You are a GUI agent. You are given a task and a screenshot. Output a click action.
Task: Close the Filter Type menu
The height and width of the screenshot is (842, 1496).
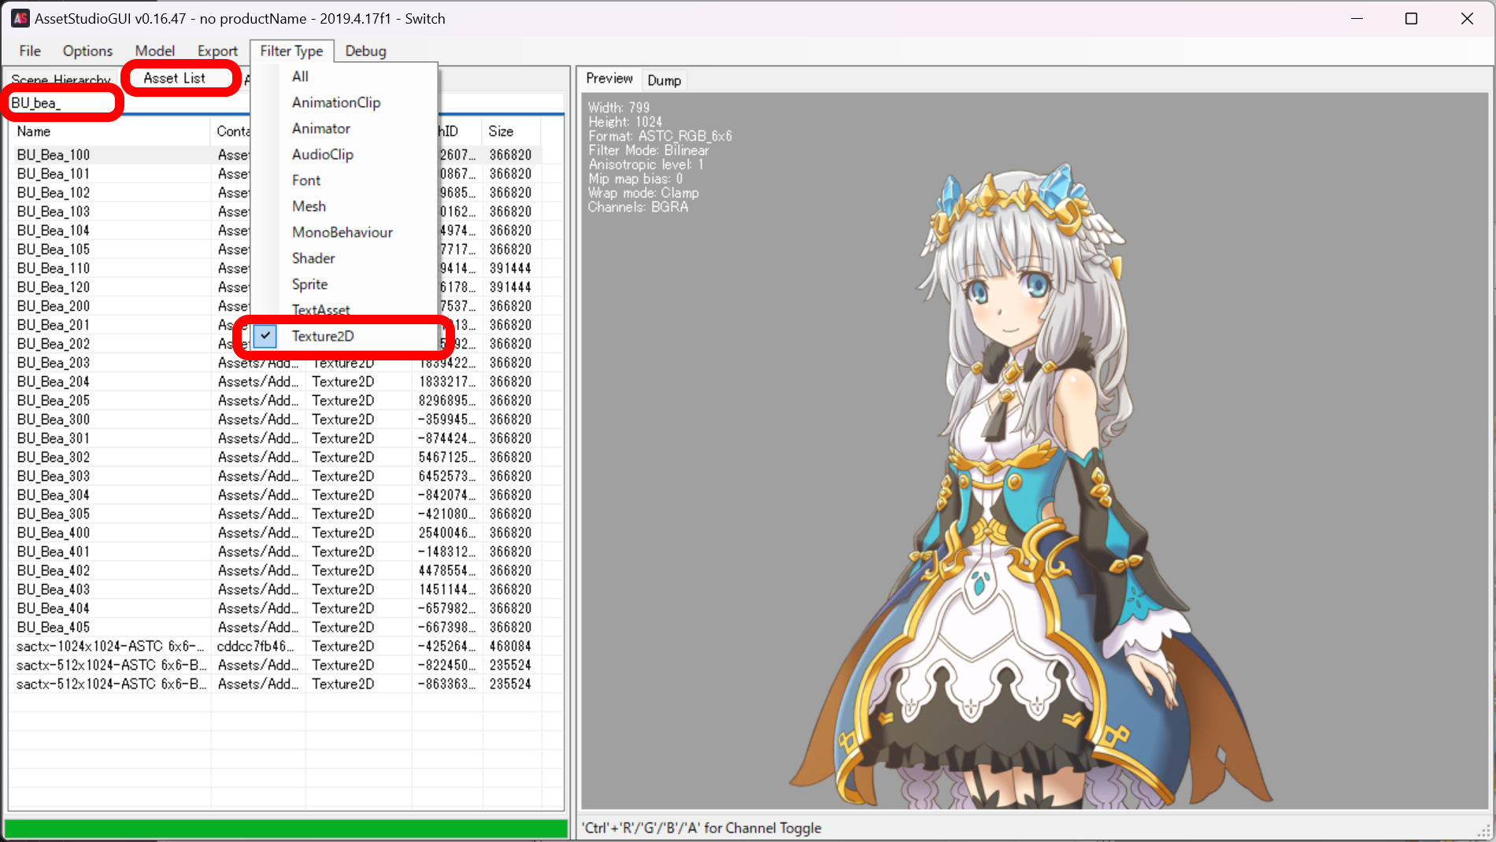click(291, 51)
